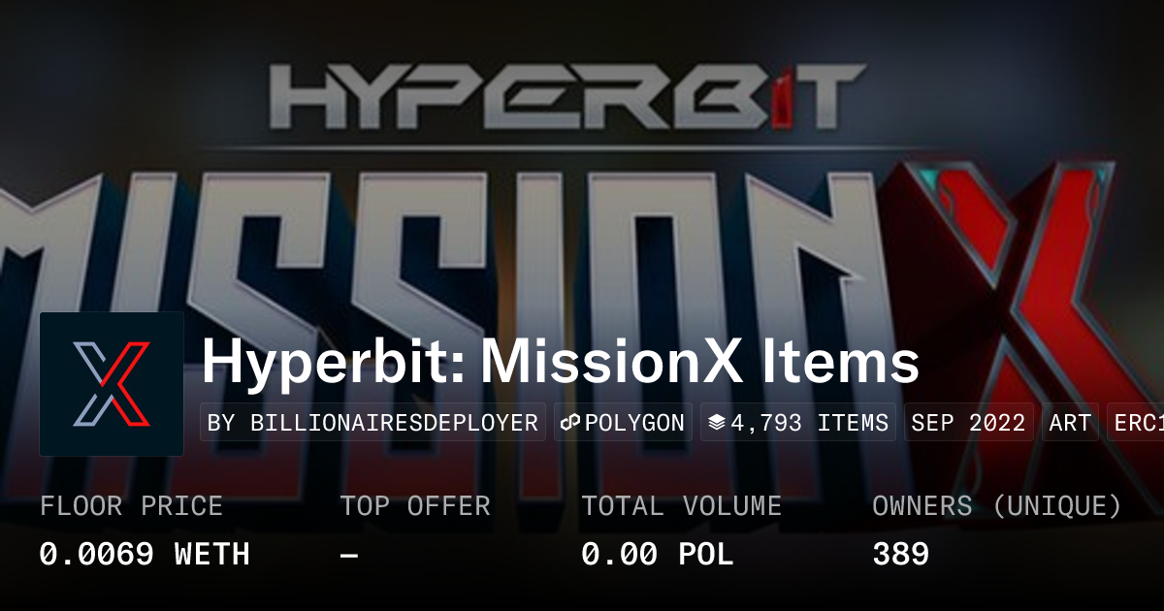1164x611 pixels.
Task: Select the 4,793 ITEMS badge
Action: [x=798, y=423]
